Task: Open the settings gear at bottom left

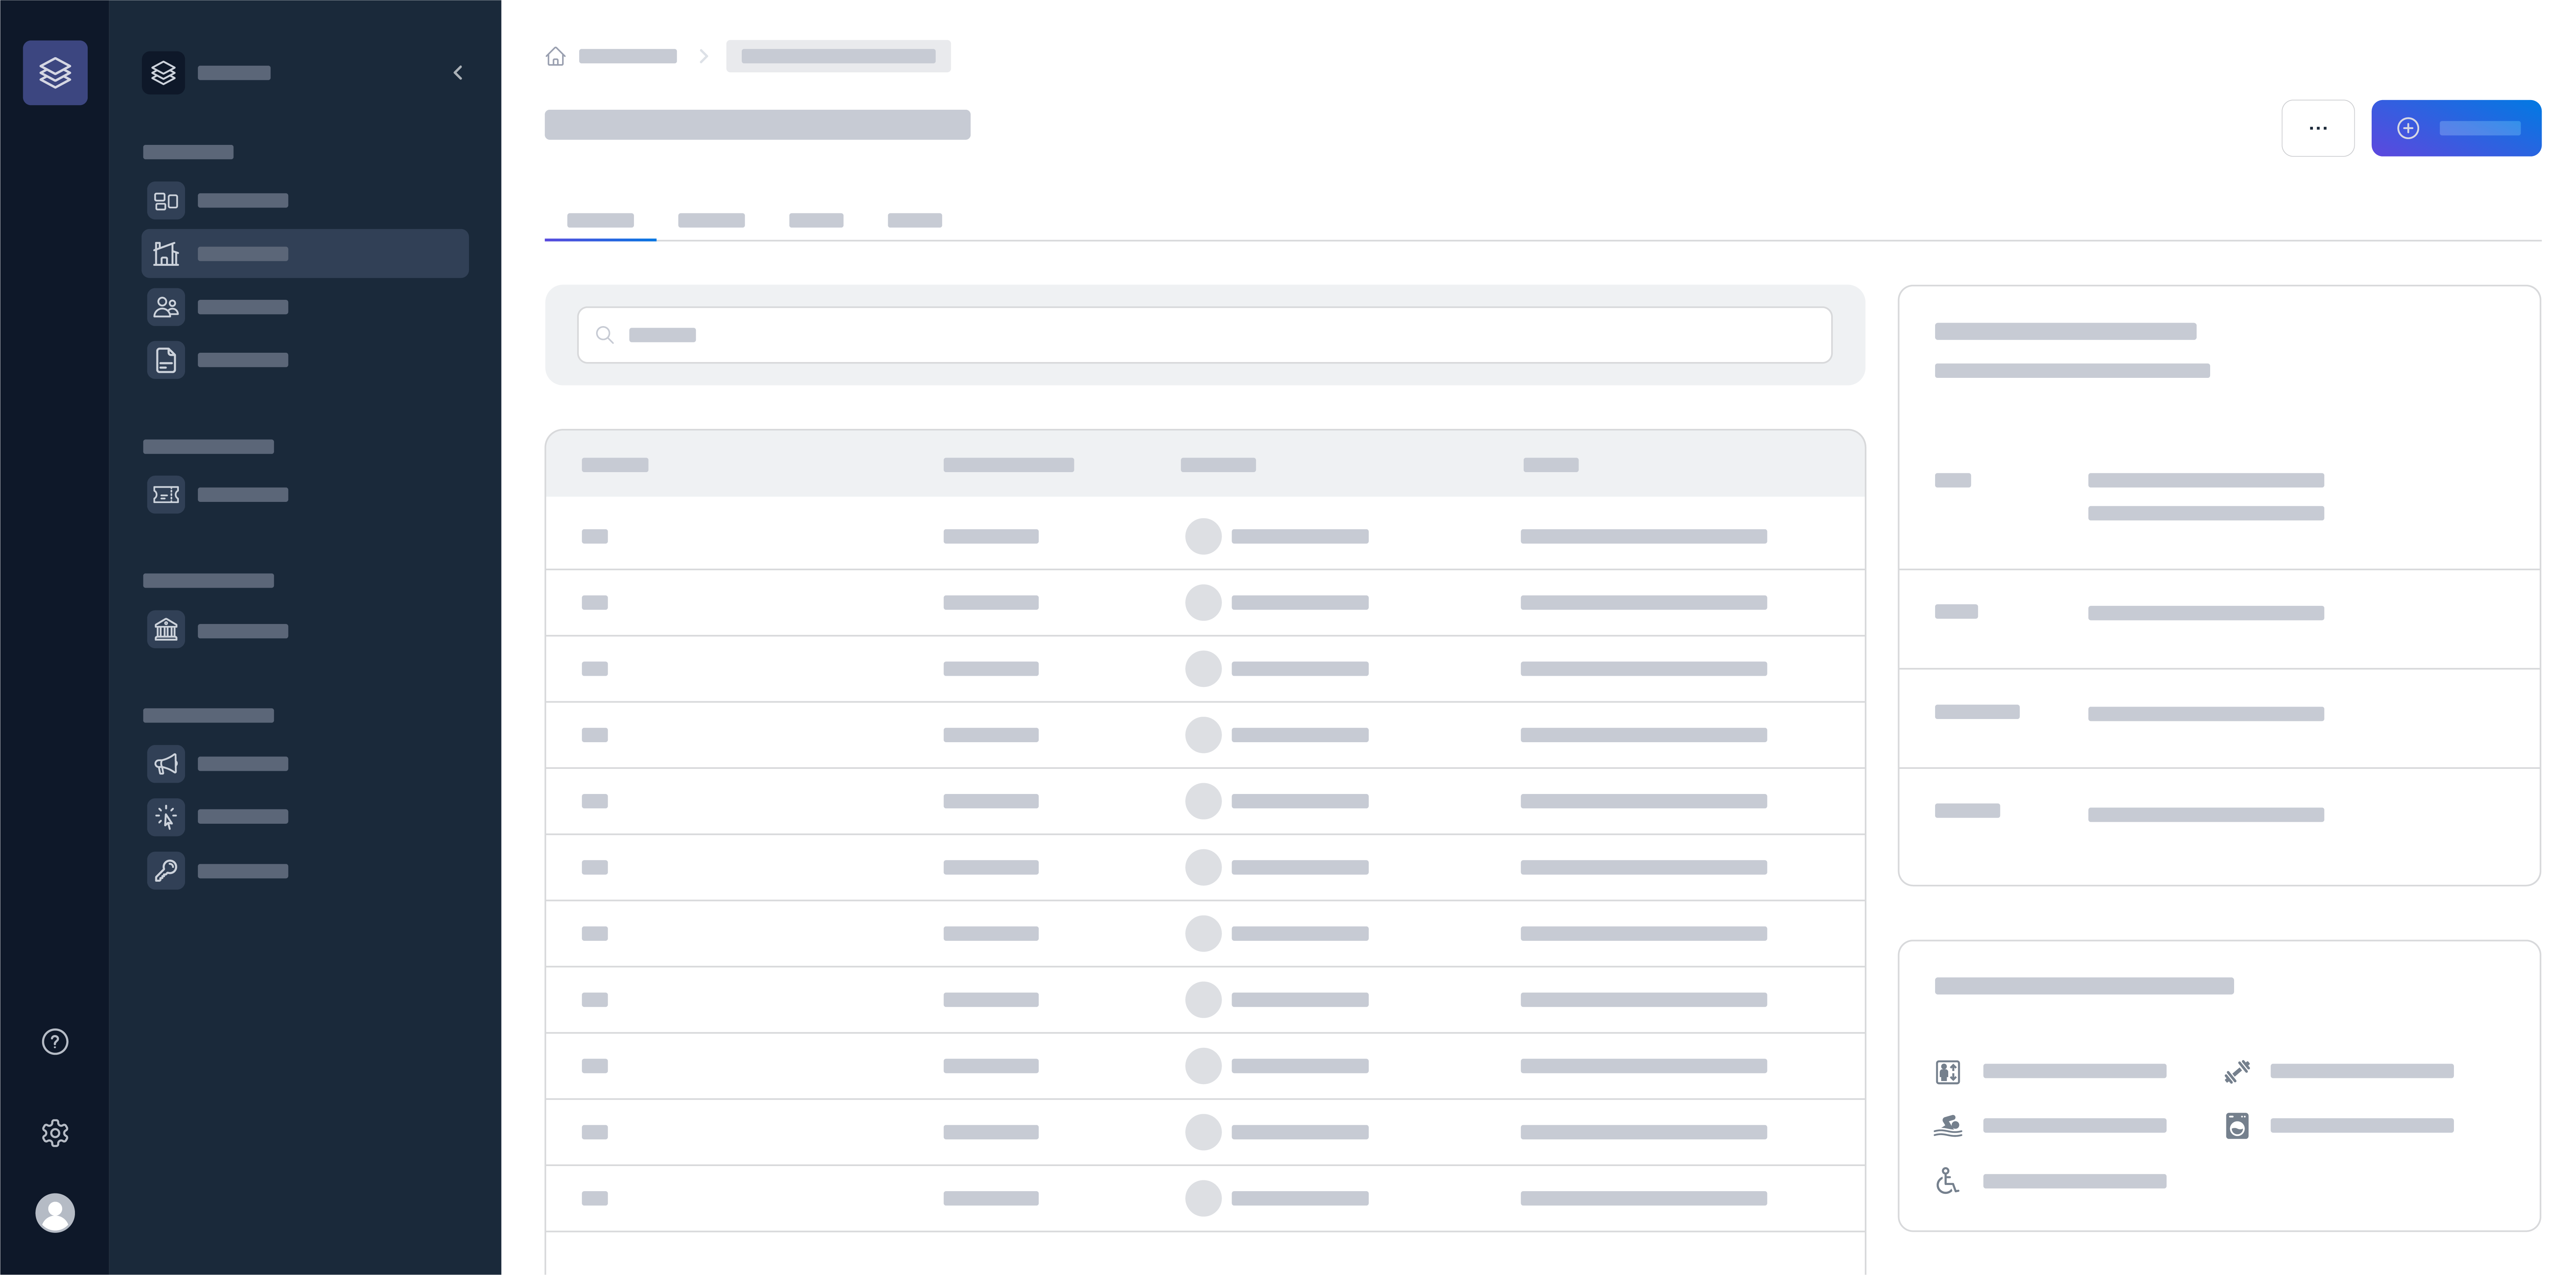Action: (x=55, y=1133)
